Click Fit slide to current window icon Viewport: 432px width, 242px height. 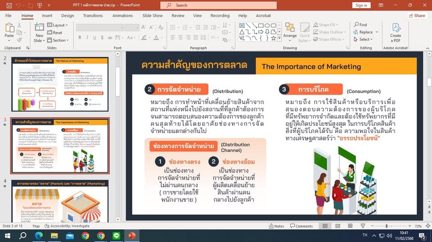pos(428,226)
